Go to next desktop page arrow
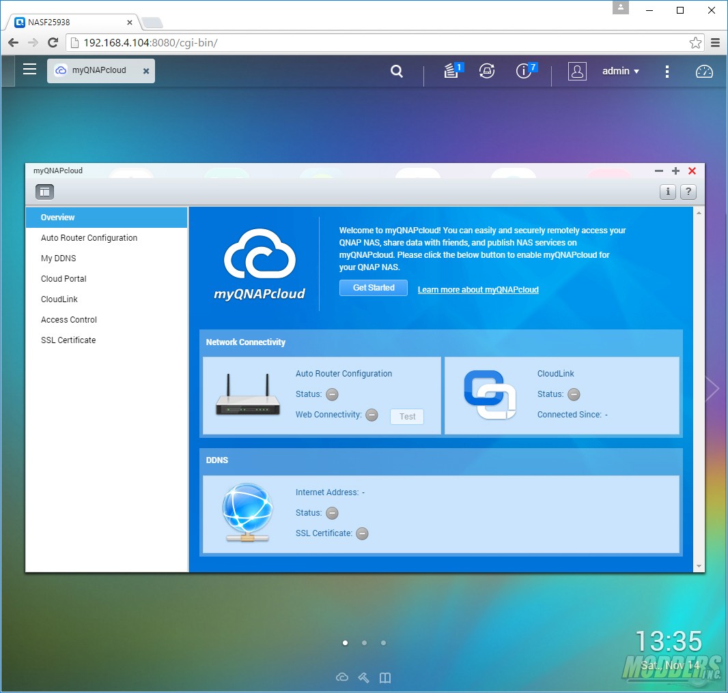Viewport: 728px width, 693px height. pyautogui.click(x=712, y=389)
